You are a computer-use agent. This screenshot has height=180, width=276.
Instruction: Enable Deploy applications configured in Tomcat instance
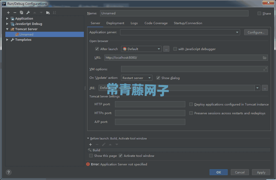click(x=191, y=104)
